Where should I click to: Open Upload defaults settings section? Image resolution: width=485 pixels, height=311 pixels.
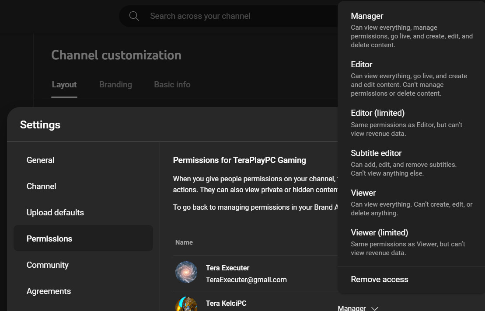pyautogui.click(x=83, y=212)
